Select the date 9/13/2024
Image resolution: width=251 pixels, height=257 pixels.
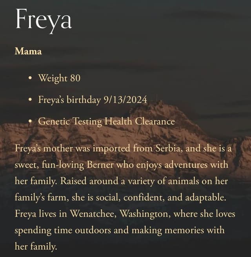125,100
